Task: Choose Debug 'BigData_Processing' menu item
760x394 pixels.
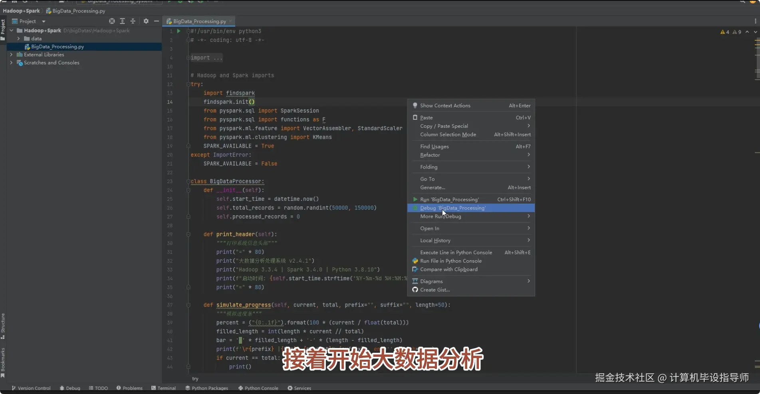Action: point(471,208)
